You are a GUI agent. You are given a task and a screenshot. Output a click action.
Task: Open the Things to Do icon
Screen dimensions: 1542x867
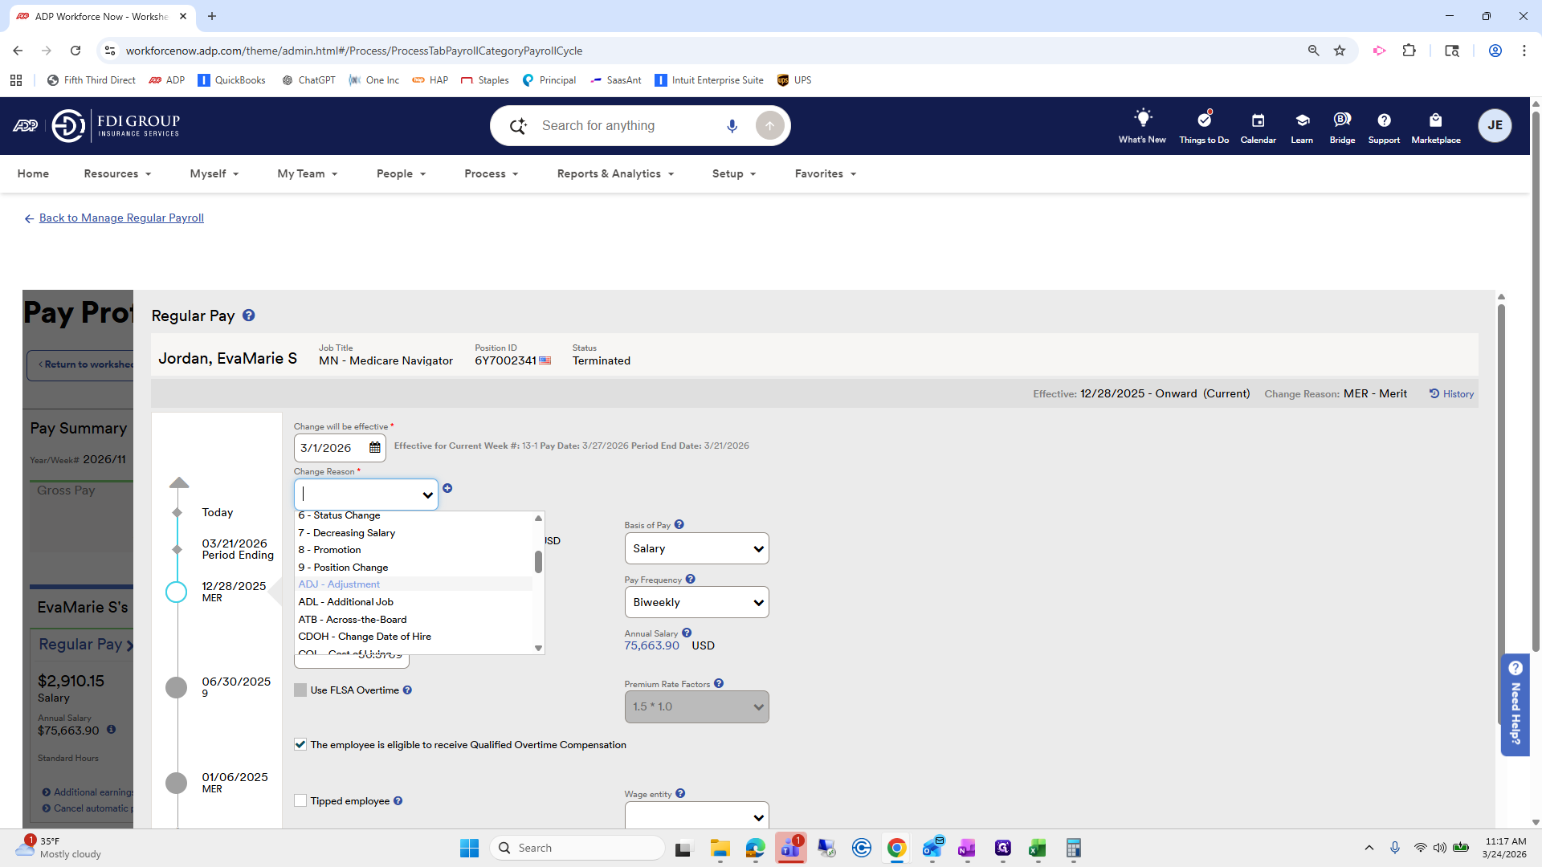[x=1203, y=120]
